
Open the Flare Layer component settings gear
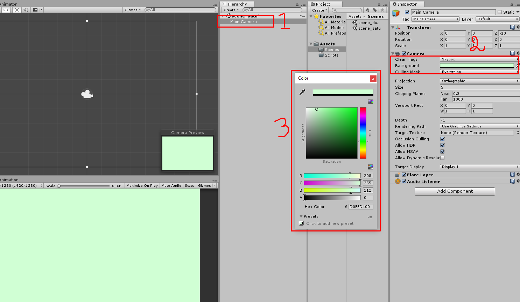(x=518, y=174)
